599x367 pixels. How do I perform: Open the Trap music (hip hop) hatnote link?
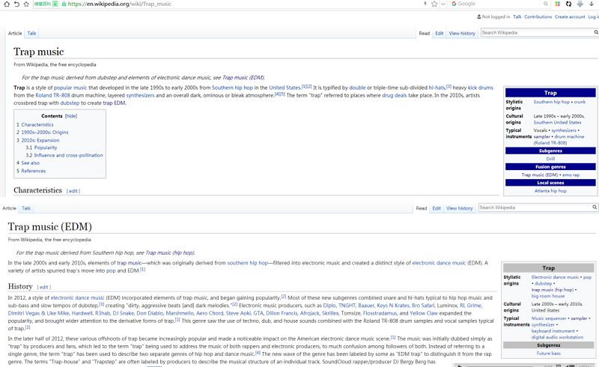click(170, 252)
